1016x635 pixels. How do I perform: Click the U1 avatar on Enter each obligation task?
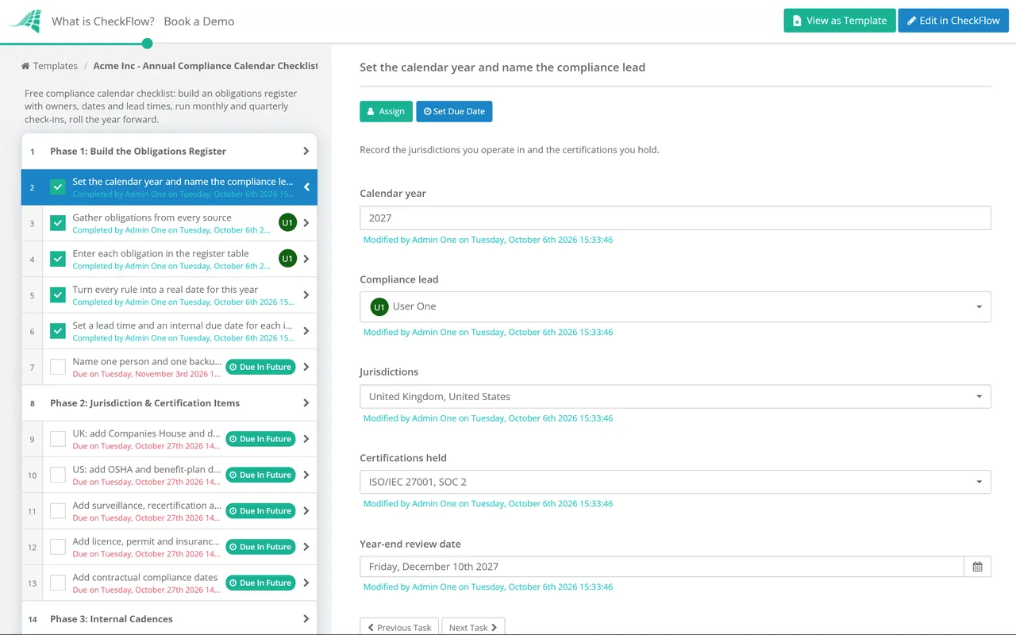[x=287, y=259]
